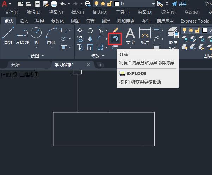The width and height of the screenshot is (212, 175).
Task: Click Turn All Layers On yellow bulb icon
Action: [185, 47]
